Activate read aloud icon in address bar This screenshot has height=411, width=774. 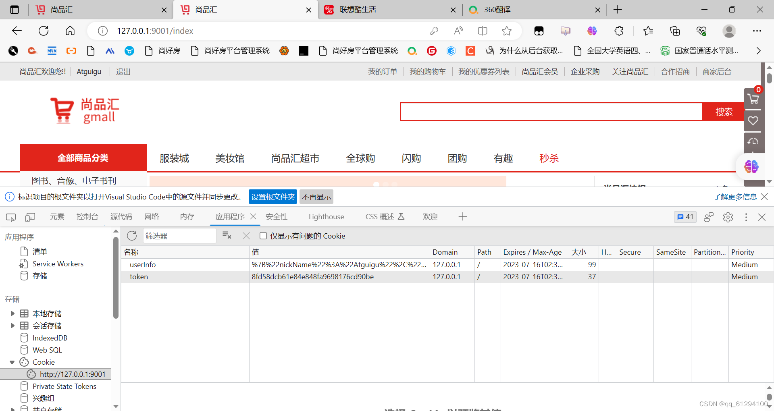[458, 31]
